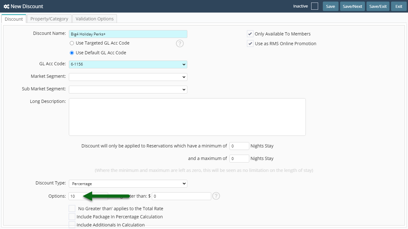Viewport: 408px width, 229px height.
Task: Toggle Only Available To Members checkbox
Action: (x=250, y=34)
